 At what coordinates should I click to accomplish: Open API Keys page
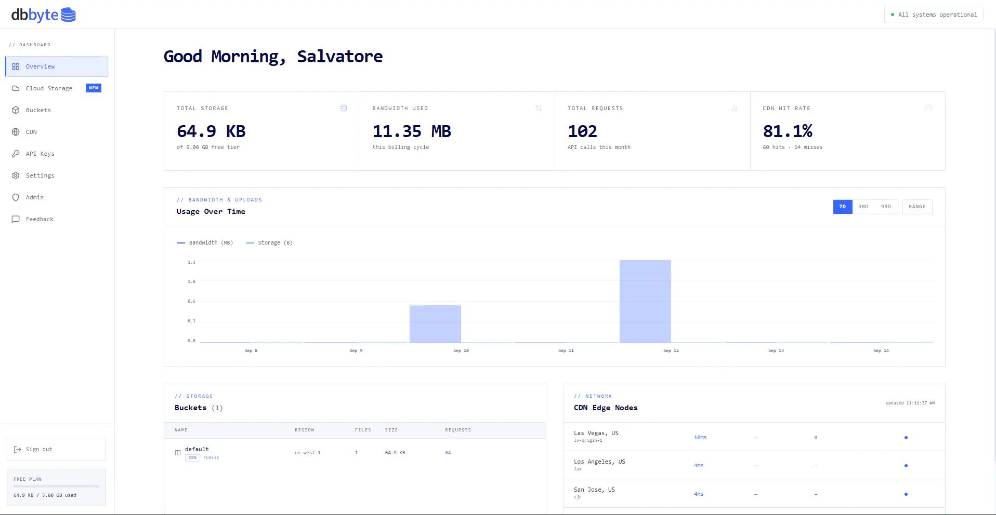pos(57,154)
